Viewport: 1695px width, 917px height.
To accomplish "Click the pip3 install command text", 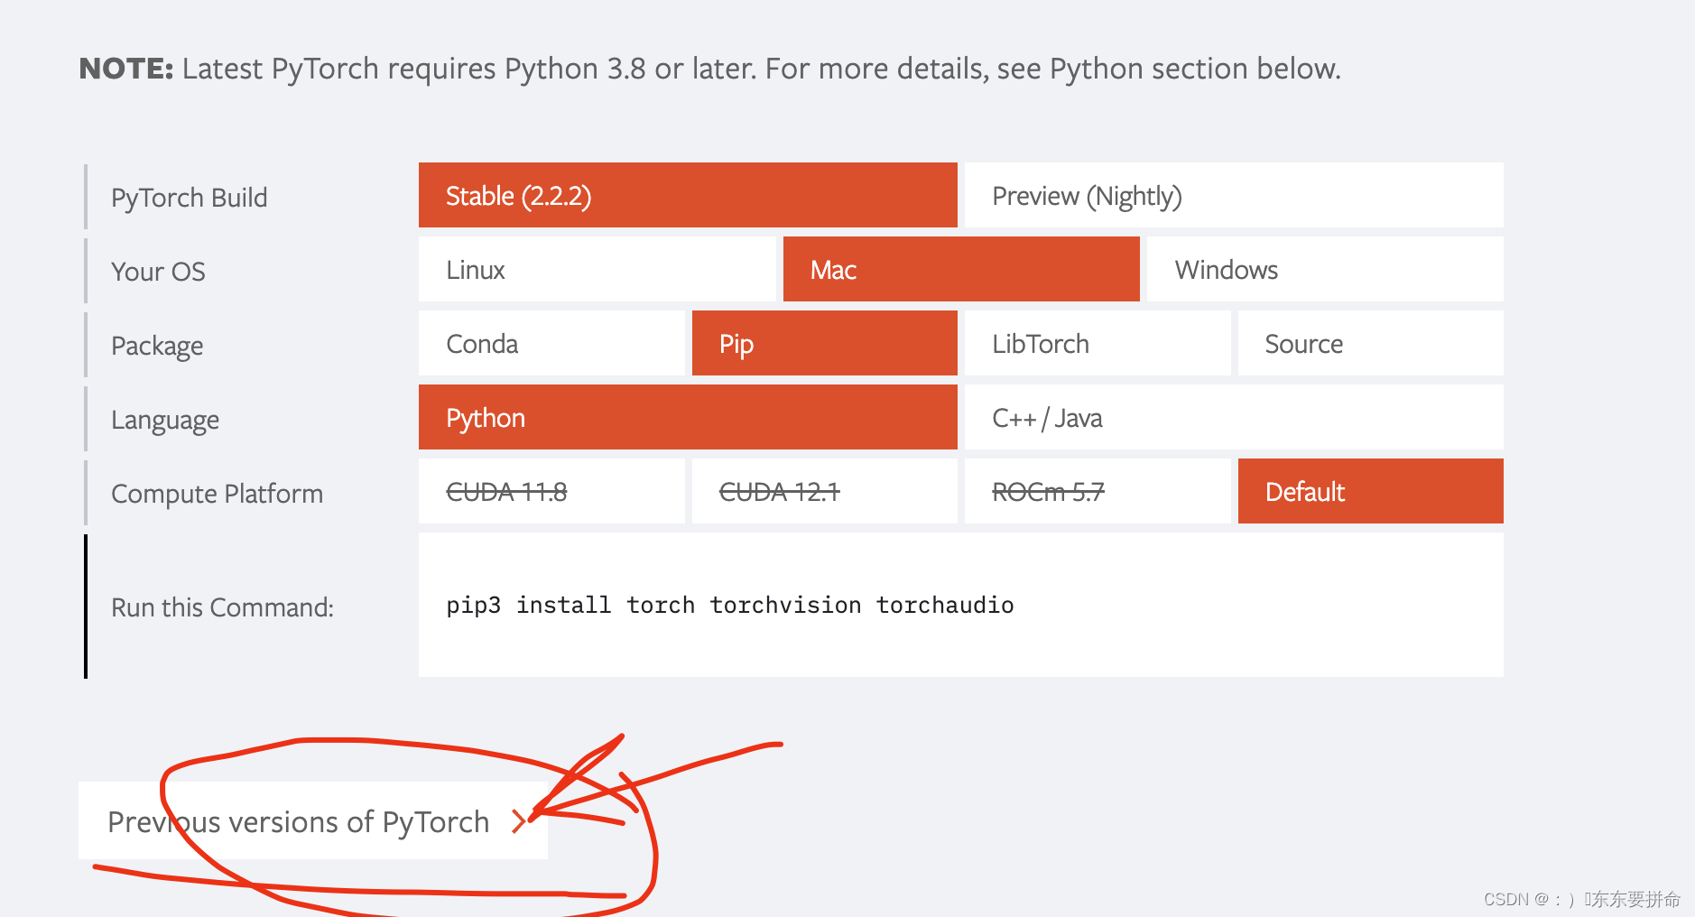I will [x=730, y=605].
